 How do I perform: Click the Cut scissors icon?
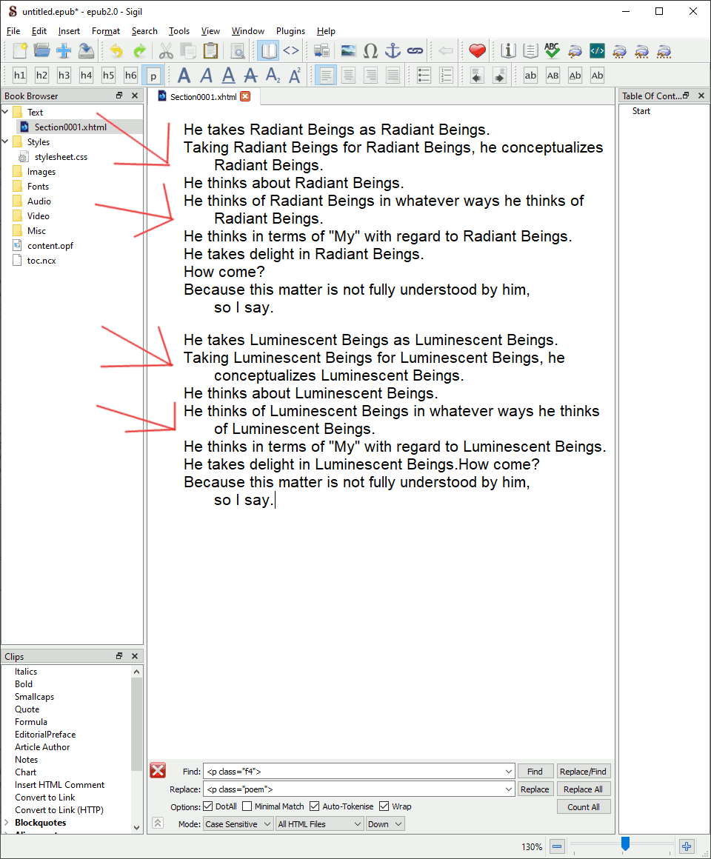(166, 51)
